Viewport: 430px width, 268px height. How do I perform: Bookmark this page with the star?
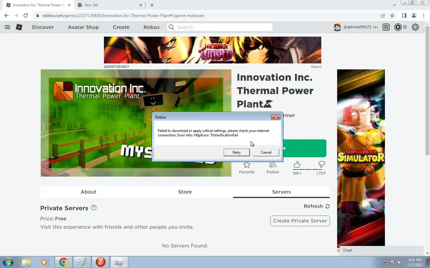point(392,15)
